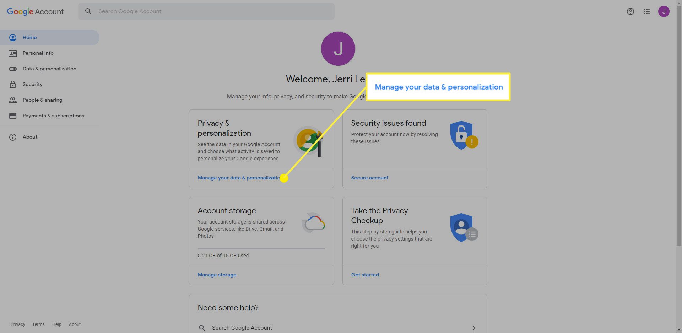
Task: Click the Personal info ID card icon
Action: [x=13, y=53]
